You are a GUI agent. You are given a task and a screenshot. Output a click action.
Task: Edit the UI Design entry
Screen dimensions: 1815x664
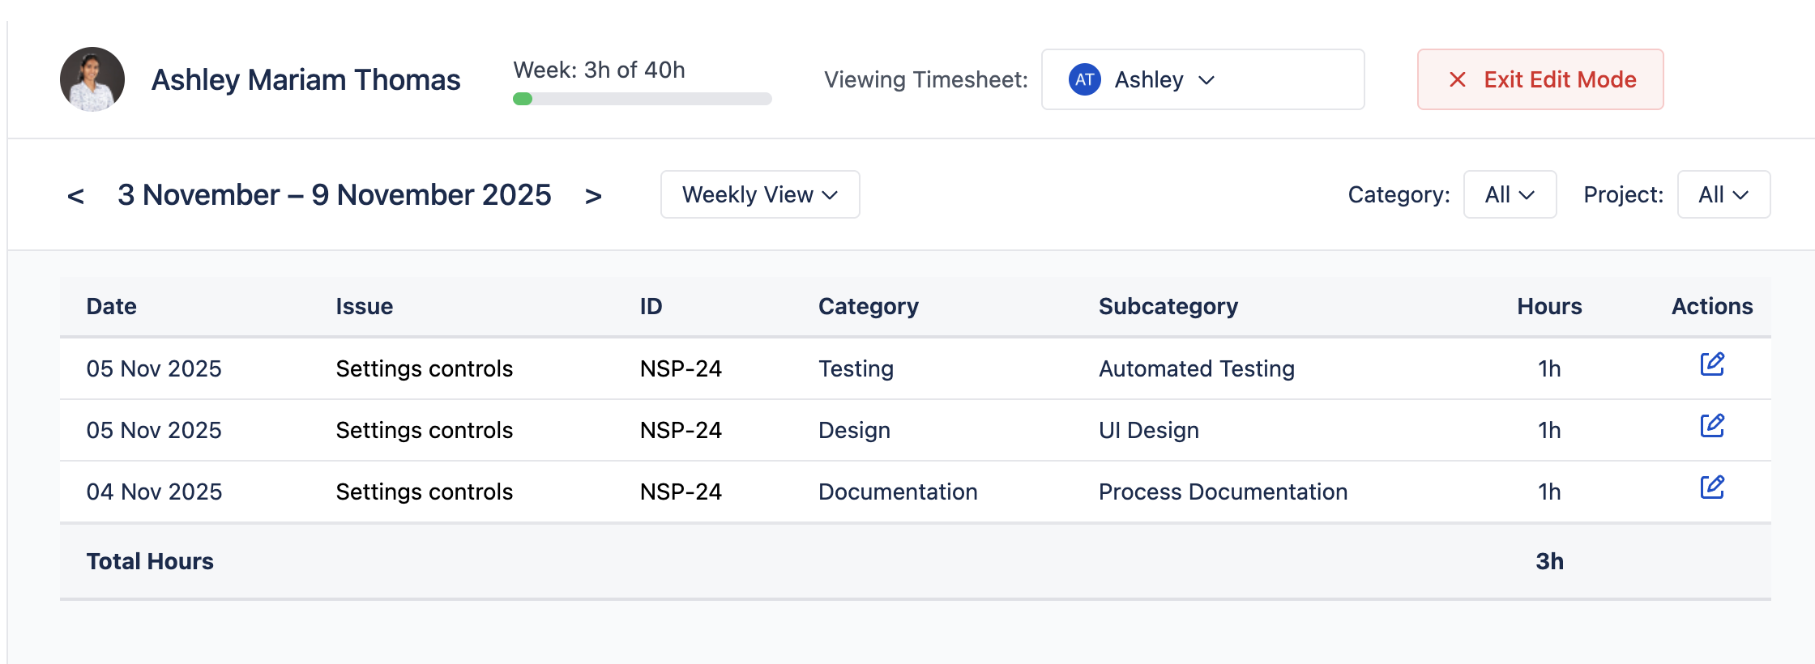click(x=1711, y=426)
